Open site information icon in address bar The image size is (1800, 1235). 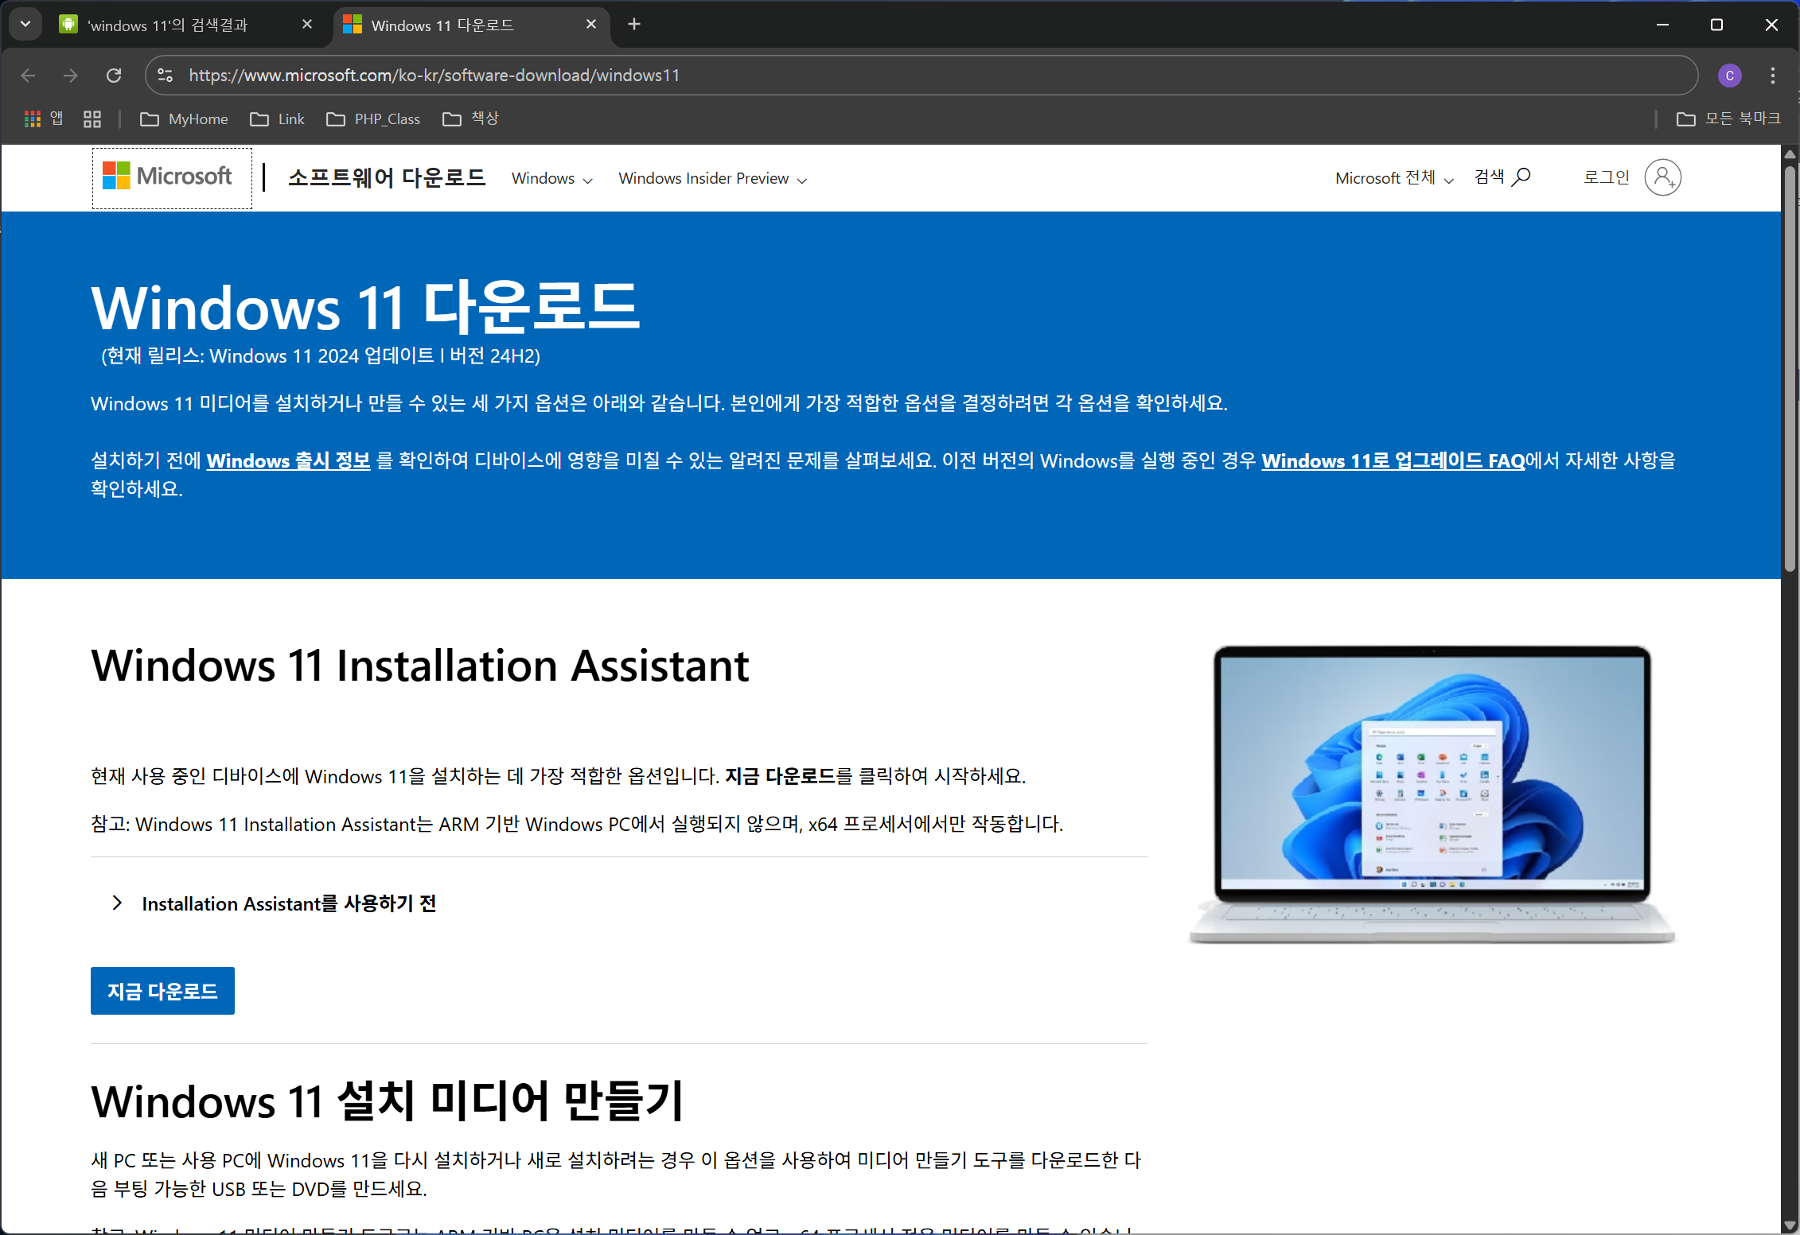tap(166, 76)
